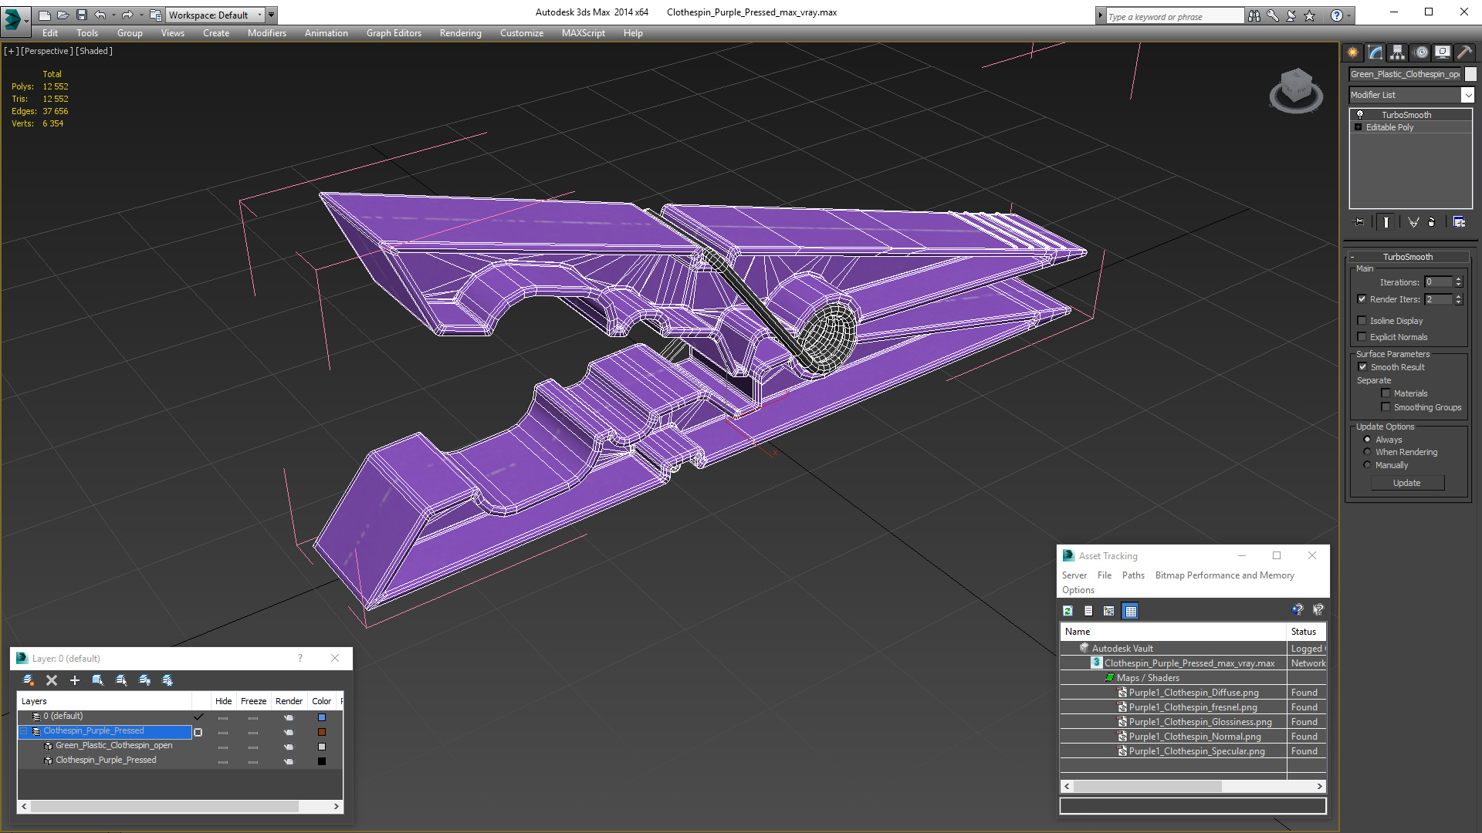Expand the Editable Poly plus sign
This screenshot has height=833, width=1482.
(1358, 127)
